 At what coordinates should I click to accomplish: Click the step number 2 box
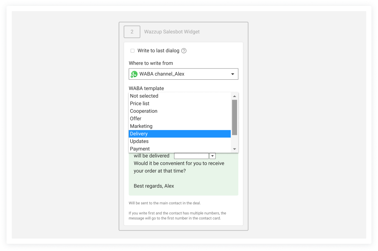pos(132,32)
